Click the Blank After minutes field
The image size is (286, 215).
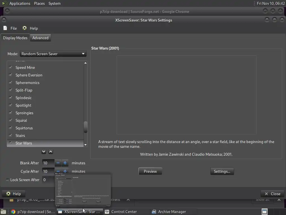pyautogui.click(x=48, y=163)
